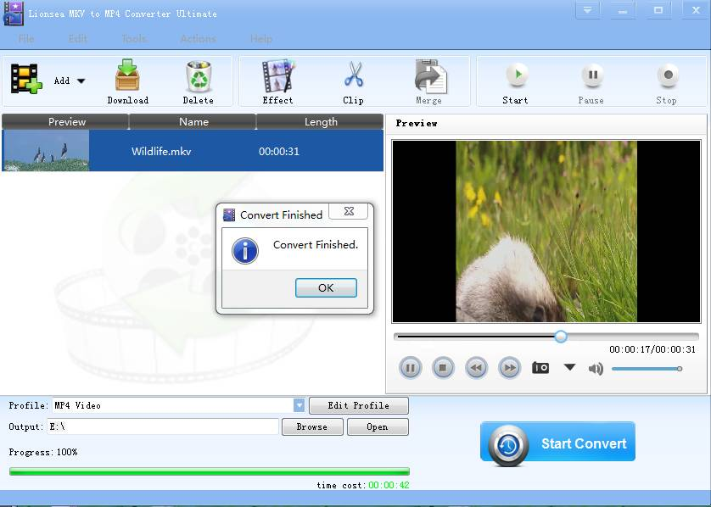Mute the preview audio with the speaker icon
The height and width of the screenshot is (507, 711).
pos(596,369)
